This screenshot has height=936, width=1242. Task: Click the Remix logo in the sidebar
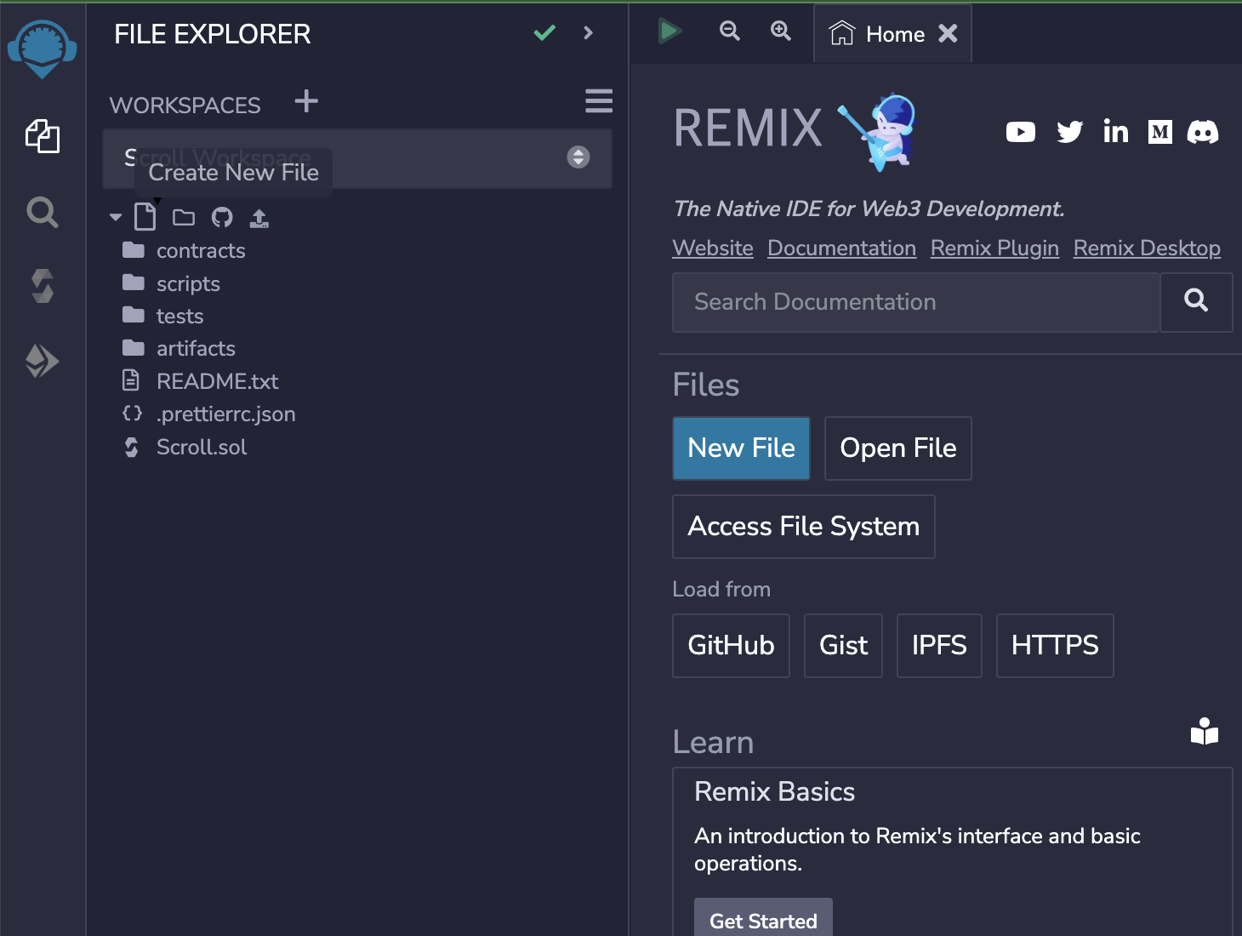point(42,49)
